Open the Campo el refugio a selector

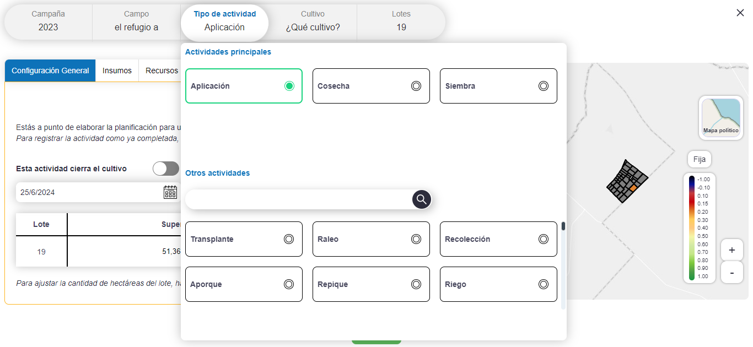click(x=136, y=22)
